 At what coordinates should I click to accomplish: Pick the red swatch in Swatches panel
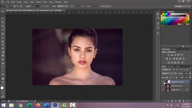coord(162,14)
